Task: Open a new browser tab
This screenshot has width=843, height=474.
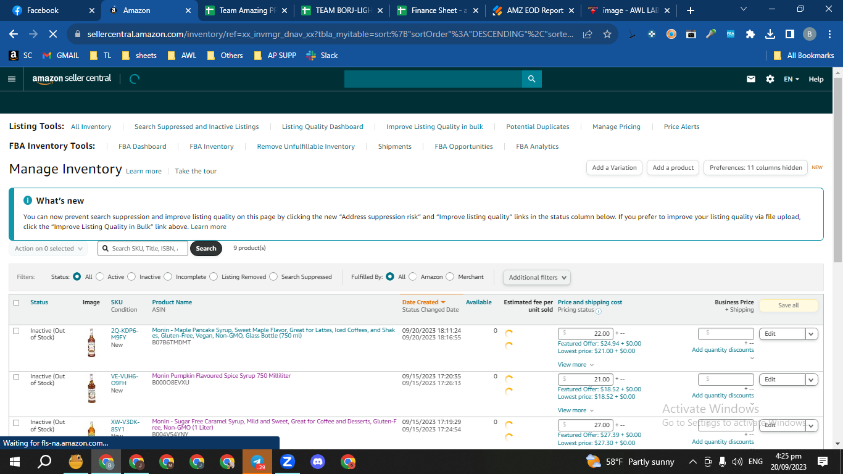Action: pyautogui.click(x=691, y=10)
